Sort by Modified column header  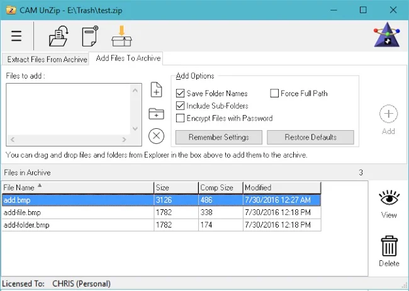(x=282, y=187)
